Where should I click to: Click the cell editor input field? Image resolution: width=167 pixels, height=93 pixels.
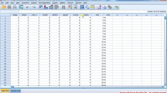(x=83, y=11)
